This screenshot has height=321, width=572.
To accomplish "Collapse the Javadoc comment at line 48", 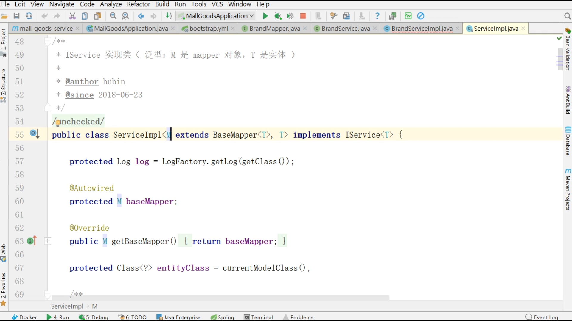I will coord(48,41).
